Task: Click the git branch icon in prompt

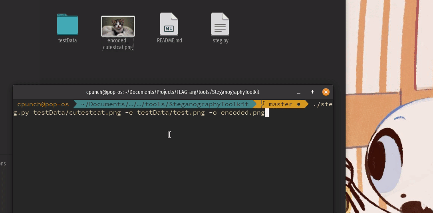Action: tap(263, 104)
